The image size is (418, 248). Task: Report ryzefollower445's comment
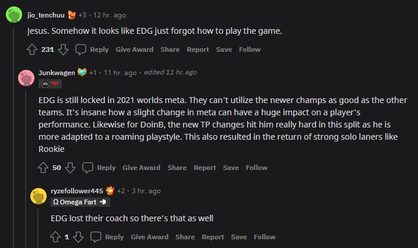213,237
